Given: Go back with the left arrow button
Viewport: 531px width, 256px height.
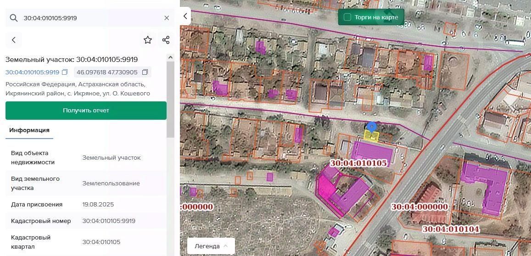Looking at the screenshot, I should coord(14,40).
